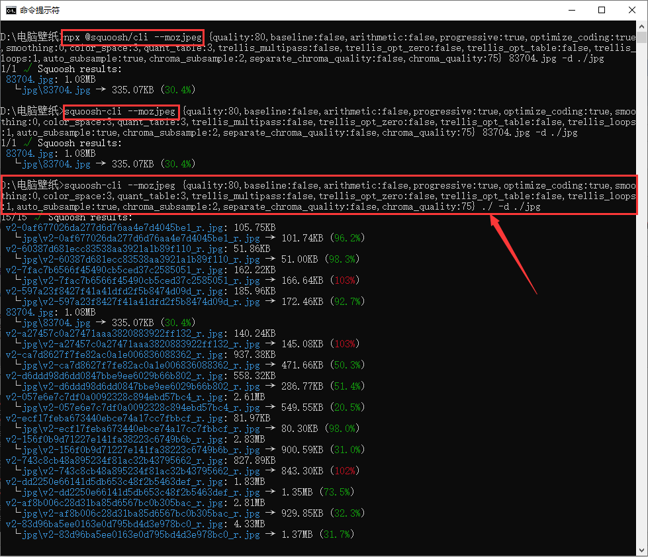Click source file v2-d6ddd98d6dd0847bbe9ee6029b66b802_r.jpg
This screenshot has height=557, width=648.
(x=114, y=375)
